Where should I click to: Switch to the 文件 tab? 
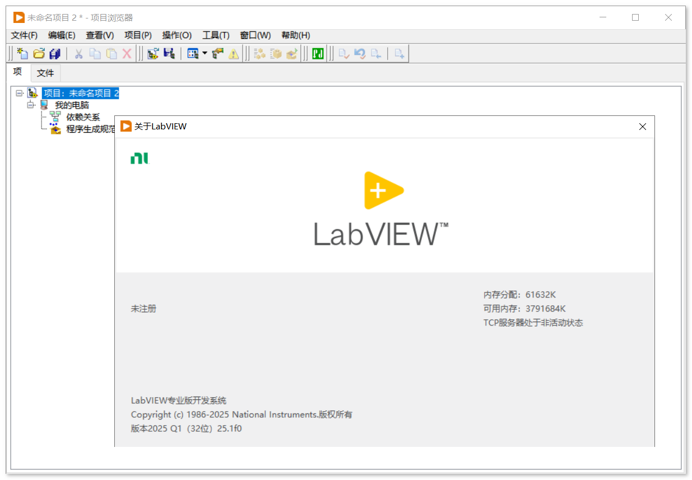(45, 73)
